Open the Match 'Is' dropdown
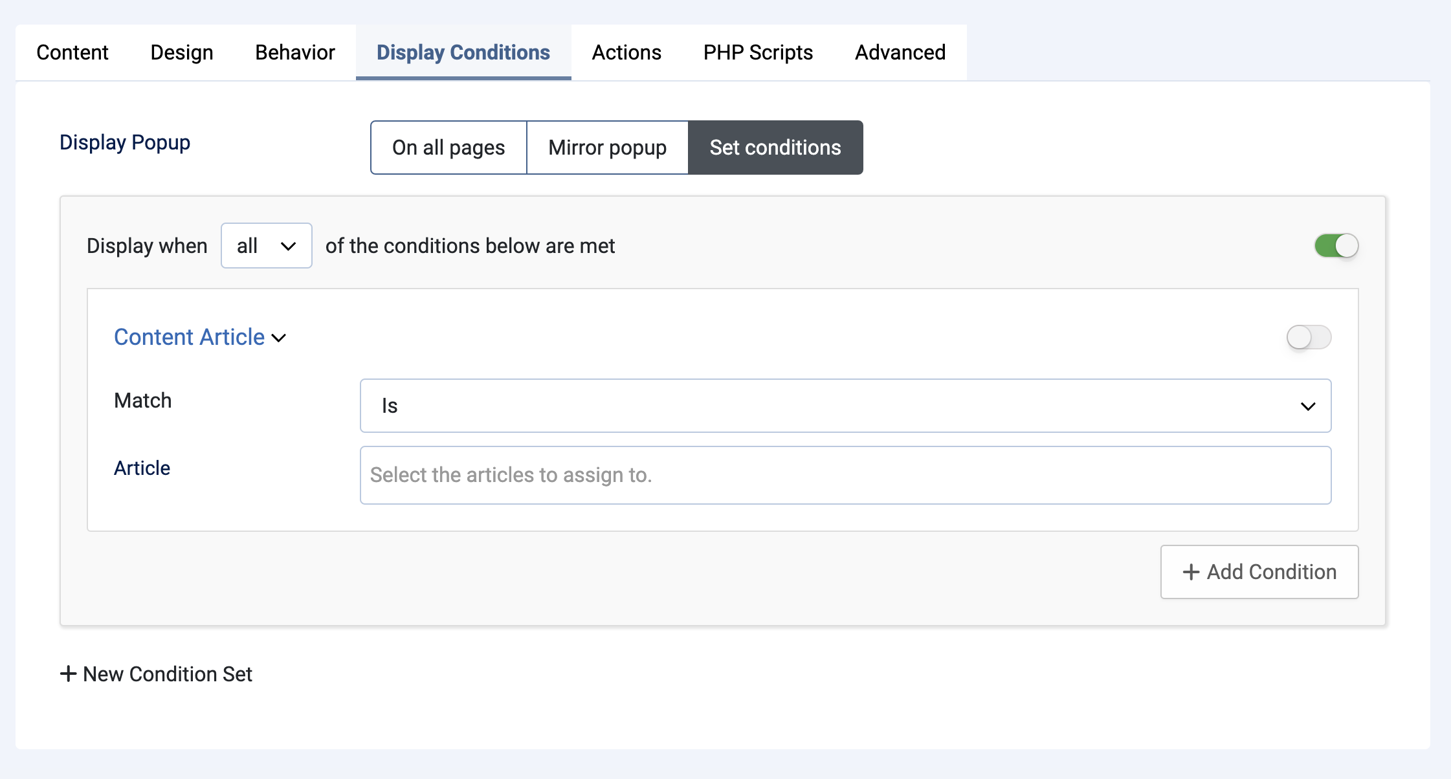 pos(845,406)
